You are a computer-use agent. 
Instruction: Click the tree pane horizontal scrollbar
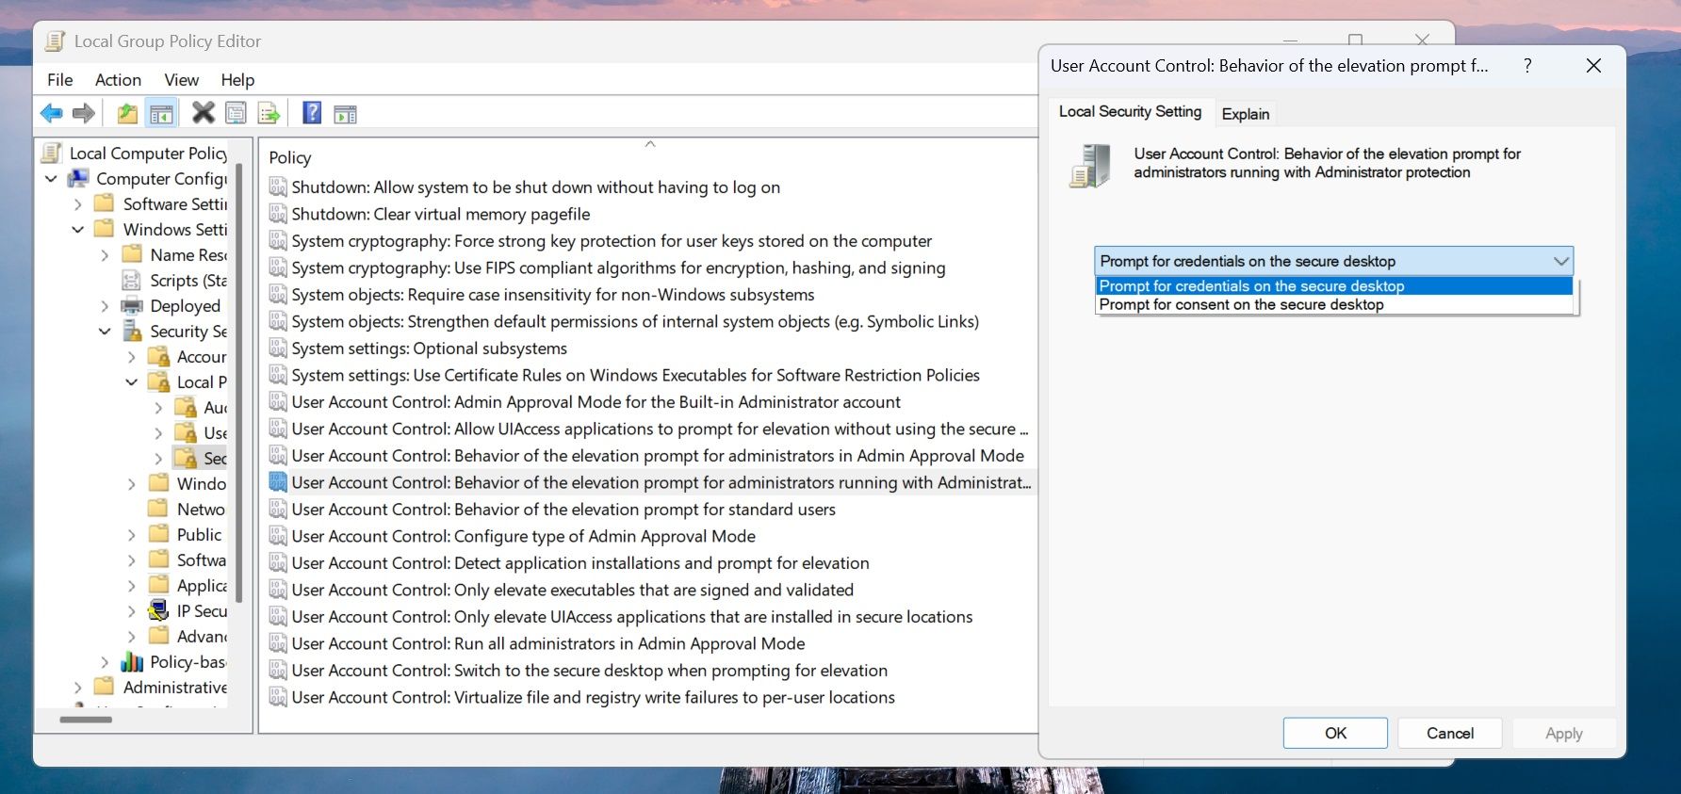(87, 720)
